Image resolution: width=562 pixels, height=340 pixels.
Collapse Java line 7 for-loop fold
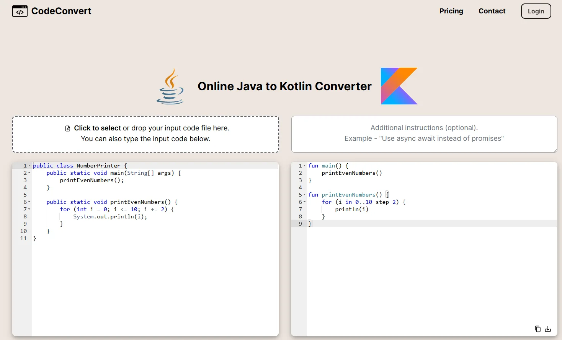pyautogui.click(x=29, y=209)
